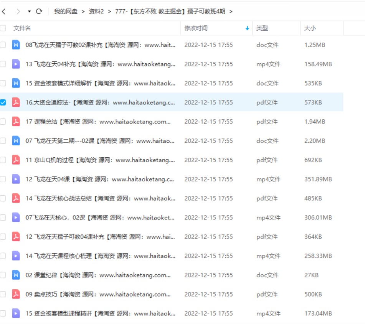Click the PDF icon of 11 京山Q机的过程
This screenshot has width=365, height=333.
pyautogui.click(x=16, y=160)
